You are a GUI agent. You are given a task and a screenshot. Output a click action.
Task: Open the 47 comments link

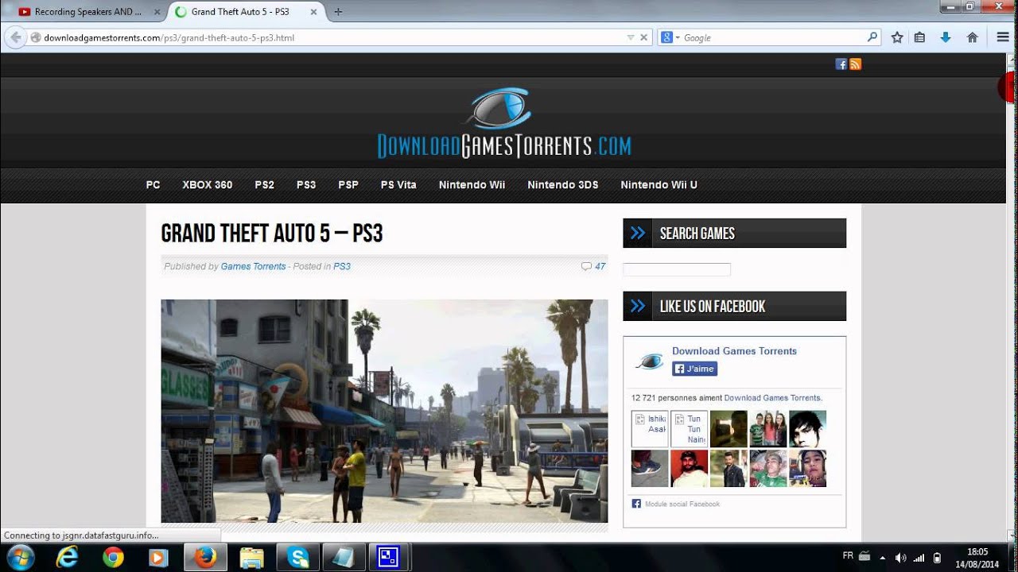point(600,267)
